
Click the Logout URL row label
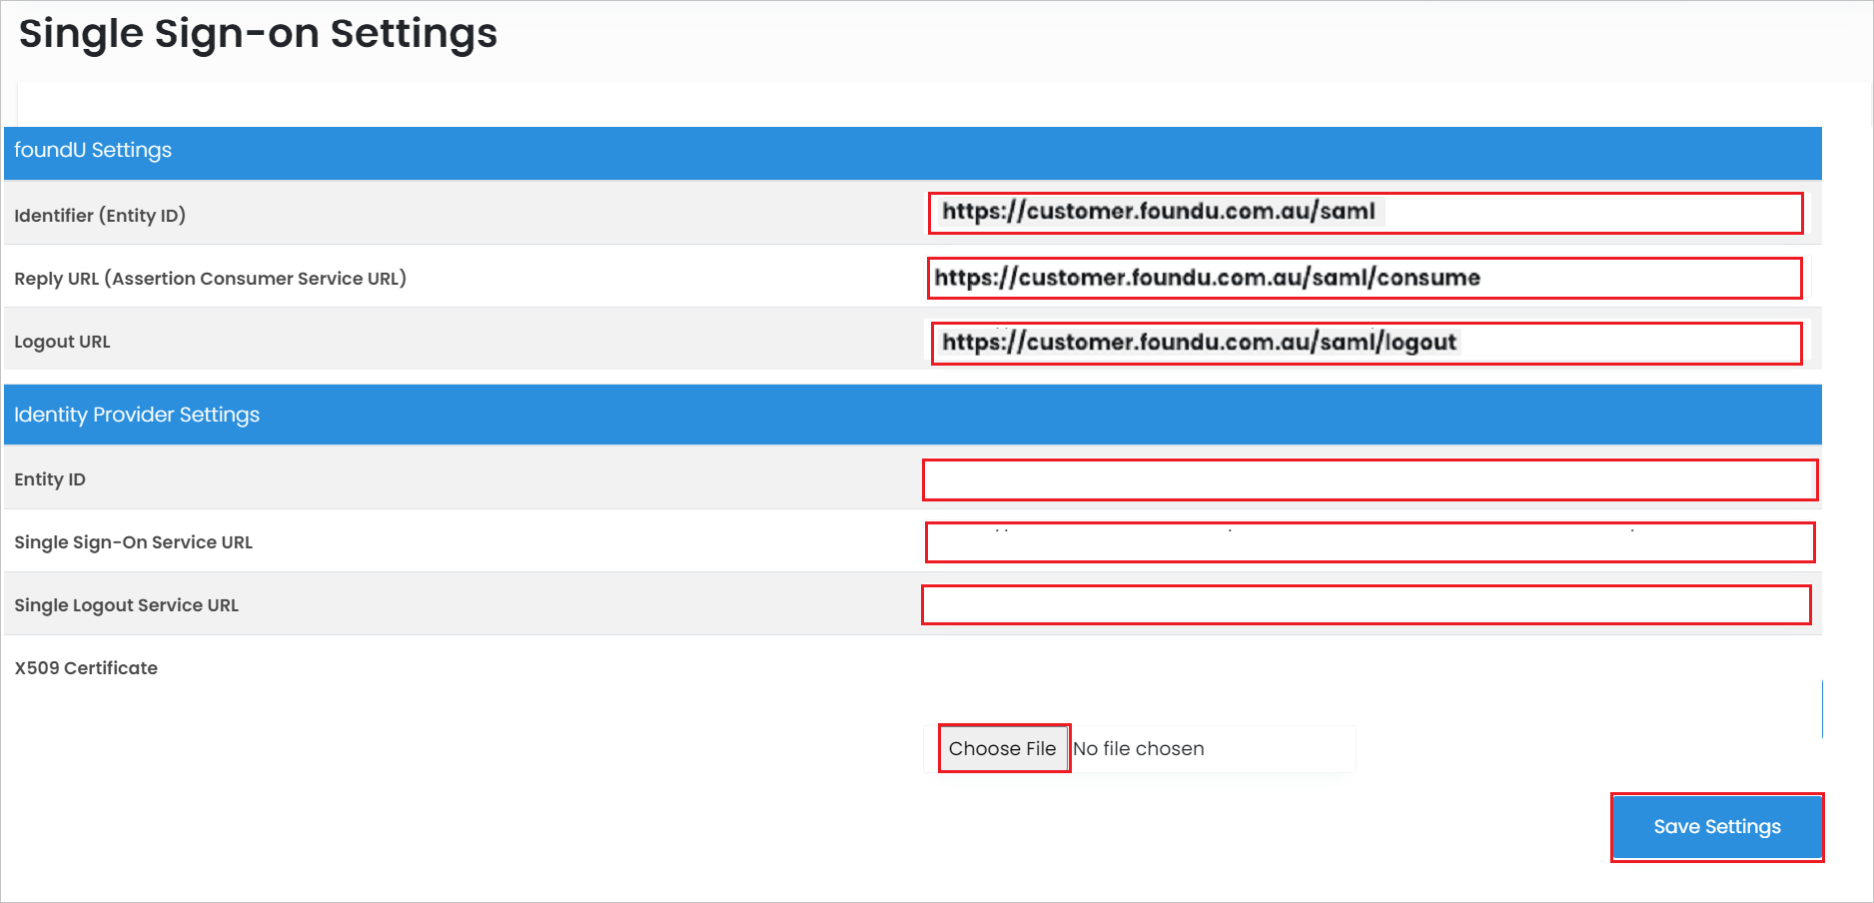click(62, 341)
